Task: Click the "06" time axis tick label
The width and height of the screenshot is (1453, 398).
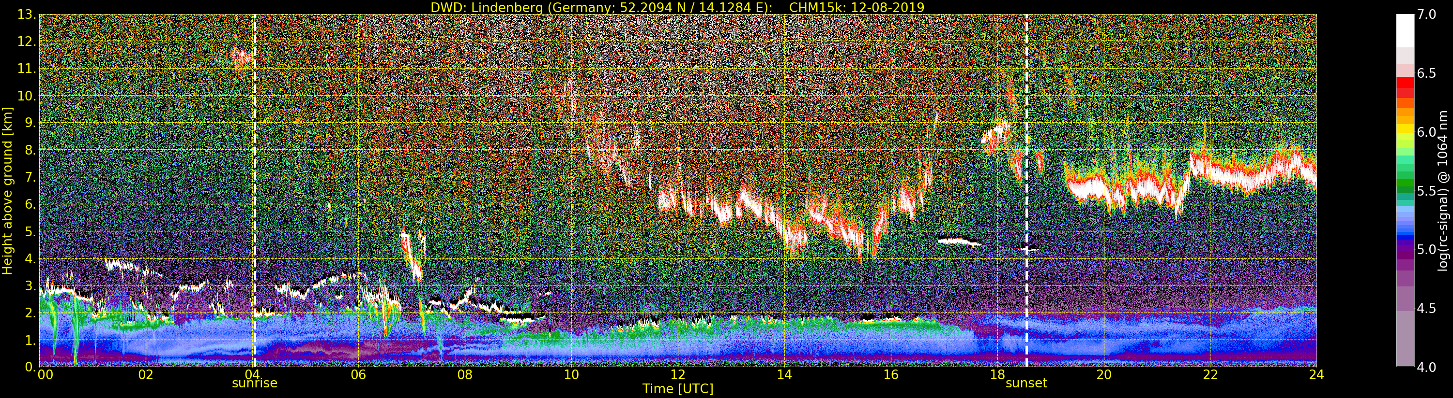Action: [x=358, y=374]
